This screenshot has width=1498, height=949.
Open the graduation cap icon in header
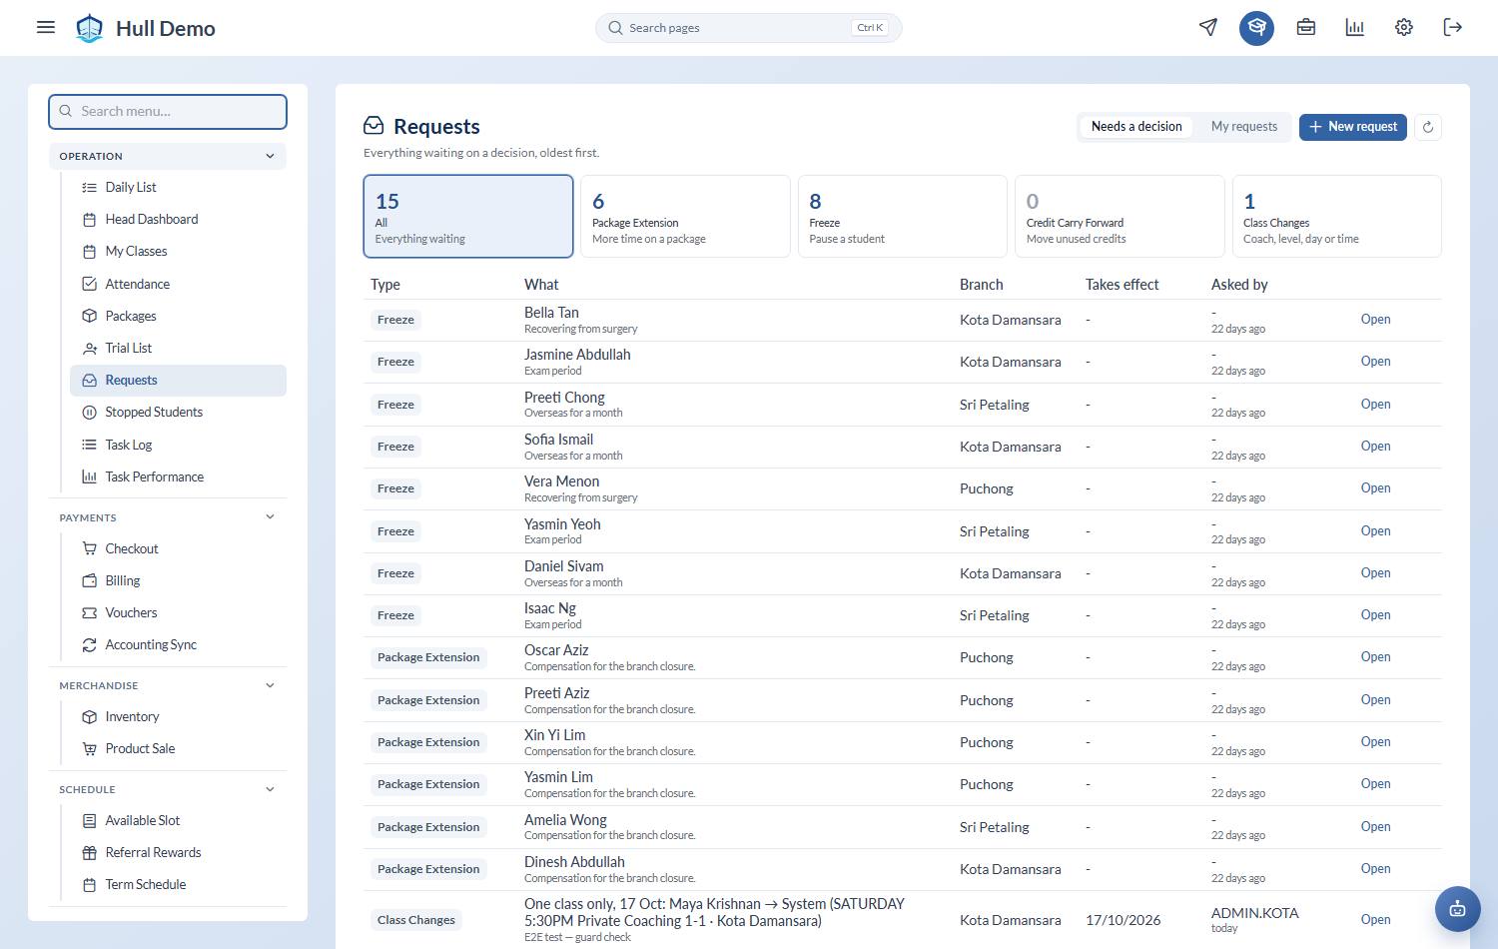[1257, 28]
